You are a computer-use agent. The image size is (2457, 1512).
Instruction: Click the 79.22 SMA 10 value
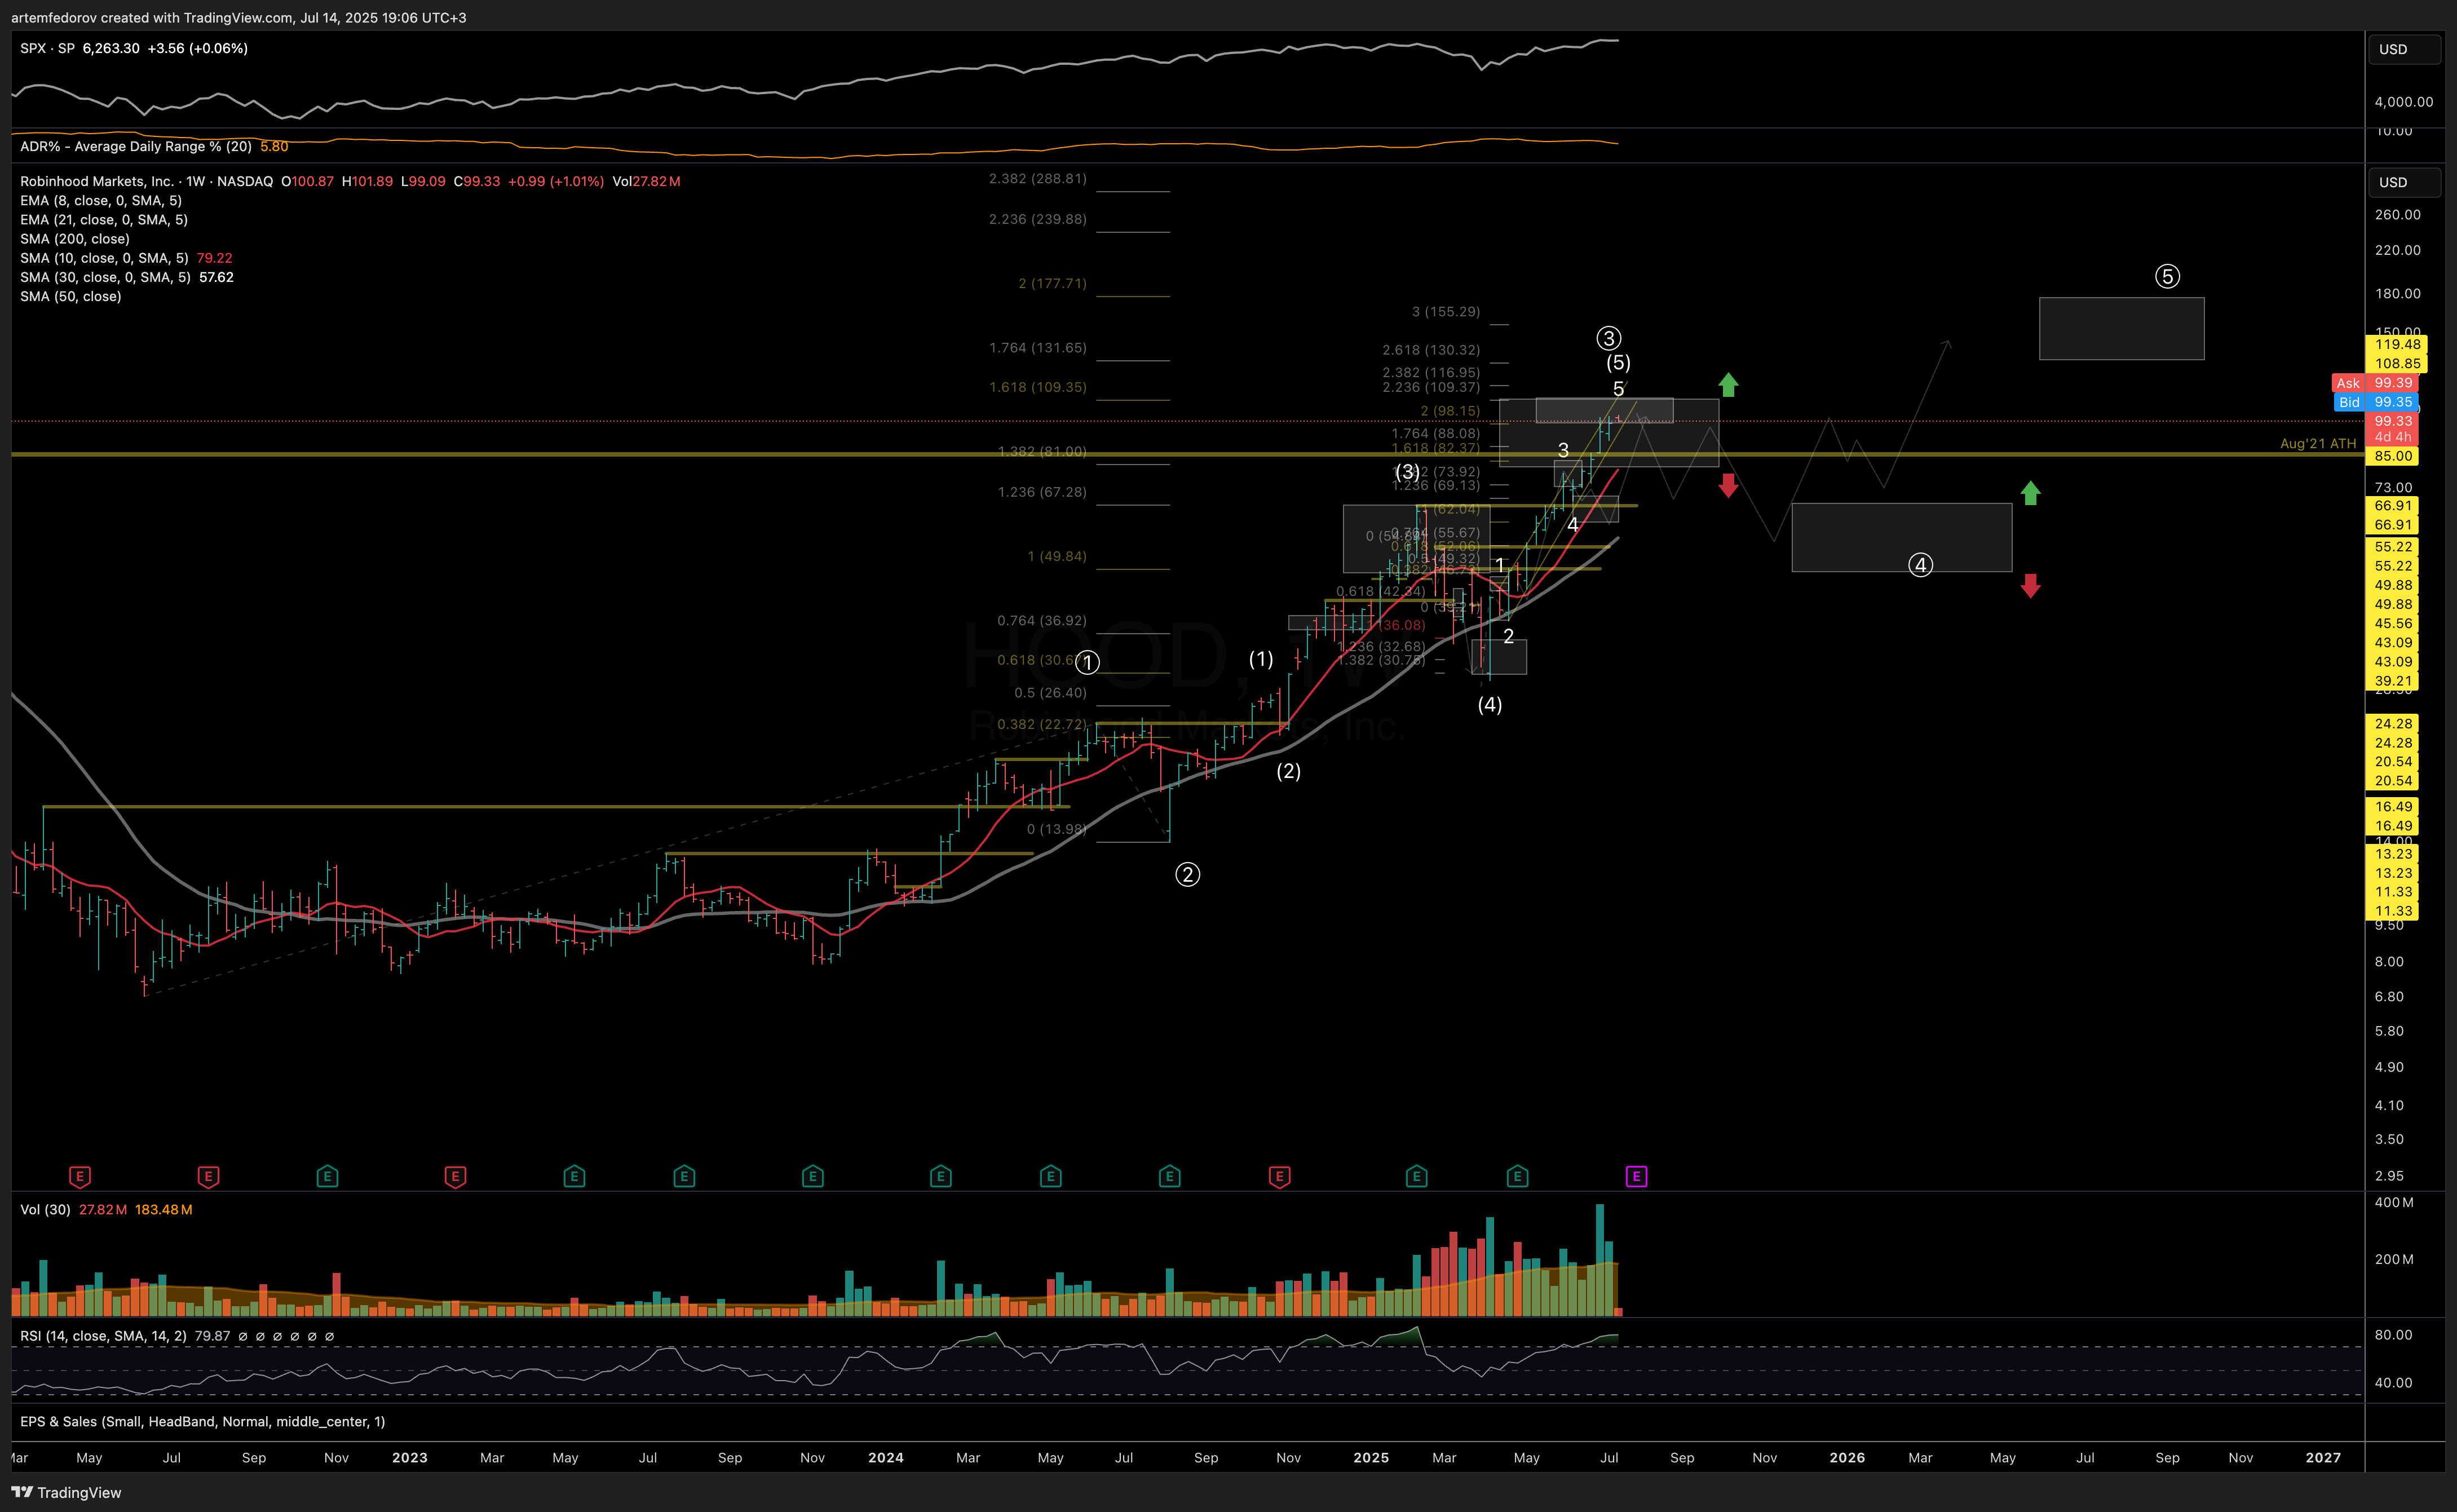pyautogui.click(x=214, y=258)
